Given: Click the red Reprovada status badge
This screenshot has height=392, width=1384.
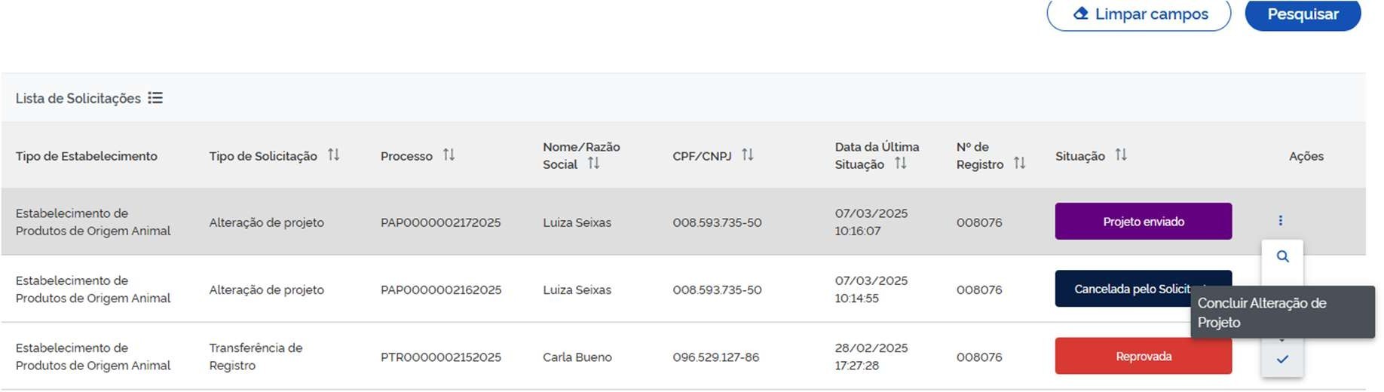Looking at the screenshot, I should pyautogui.click(x=1143, y=357).
